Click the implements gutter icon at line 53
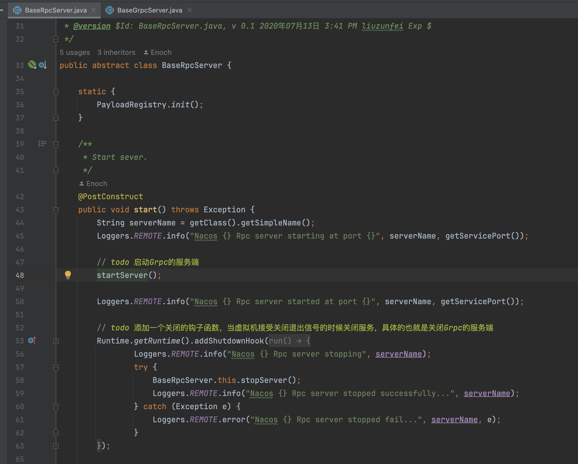Screen dimensions: 578x464 (x=32, y=341)
